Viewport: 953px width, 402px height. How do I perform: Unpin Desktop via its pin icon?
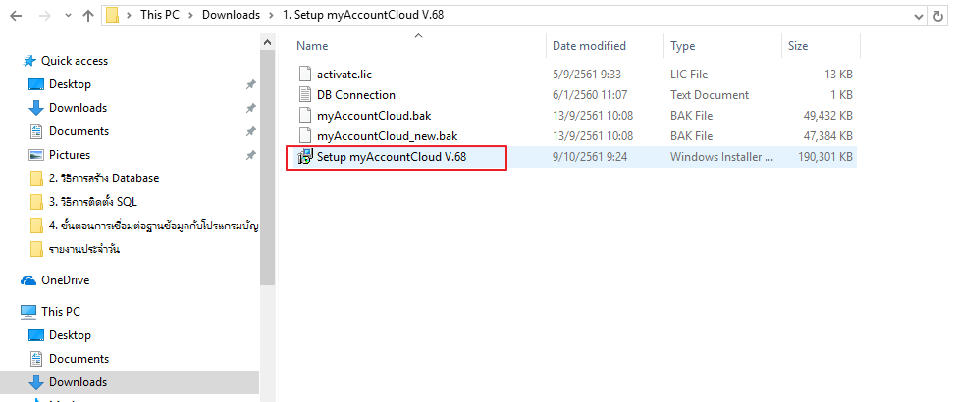[250, 85]
